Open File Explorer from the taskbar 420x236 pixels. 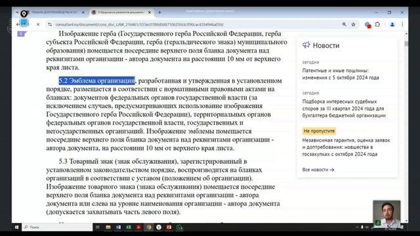pyautogui.click(x=108, y=227)
